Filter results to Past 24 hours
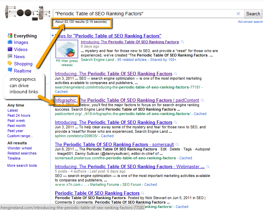 pos(19,115)
